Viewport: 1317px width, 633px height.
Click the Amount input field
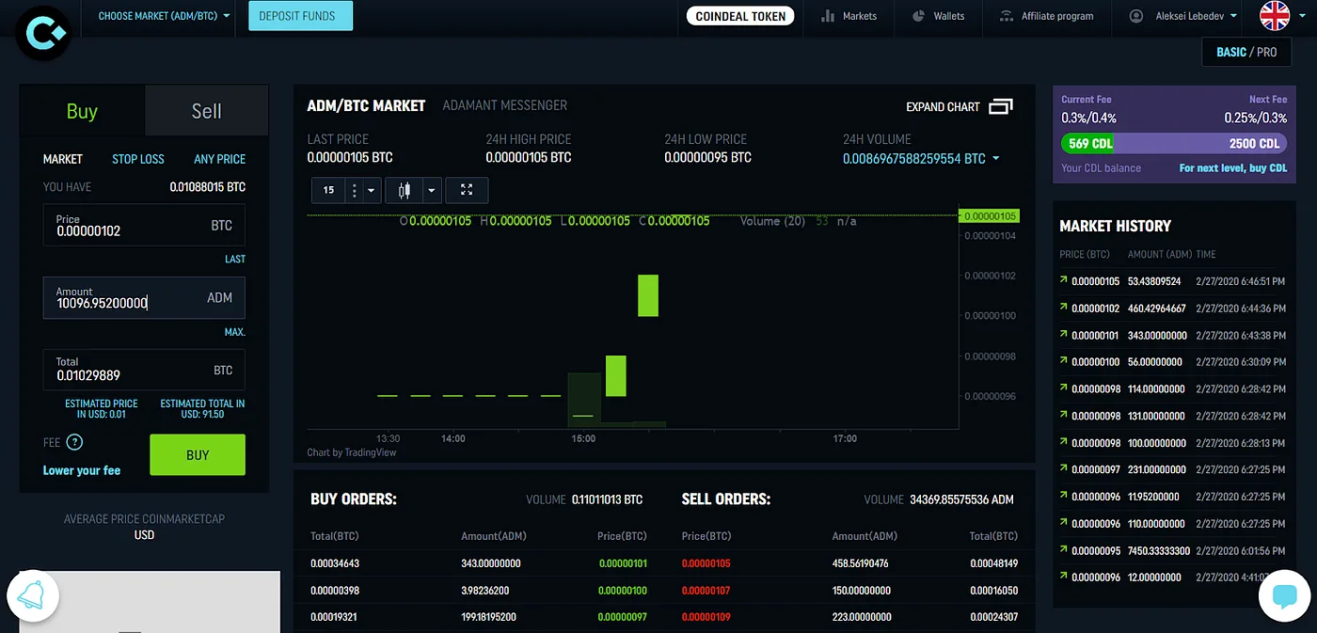coord(144,297)
